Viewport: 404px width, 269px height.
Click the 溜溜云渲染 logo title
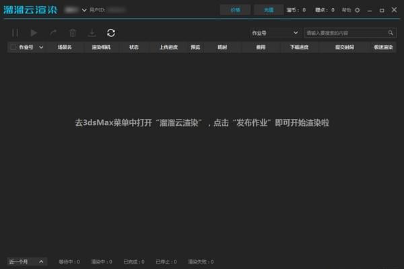30,10
